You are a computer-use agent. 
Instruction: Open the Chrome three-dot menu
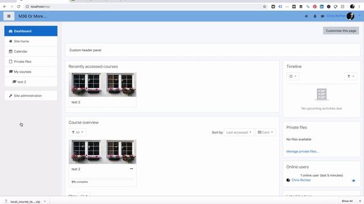pos(359,6)
